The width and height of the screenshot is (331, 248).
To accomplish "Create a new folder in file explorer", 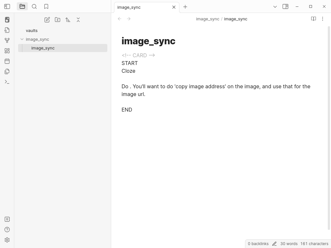I will coord(58,20).
